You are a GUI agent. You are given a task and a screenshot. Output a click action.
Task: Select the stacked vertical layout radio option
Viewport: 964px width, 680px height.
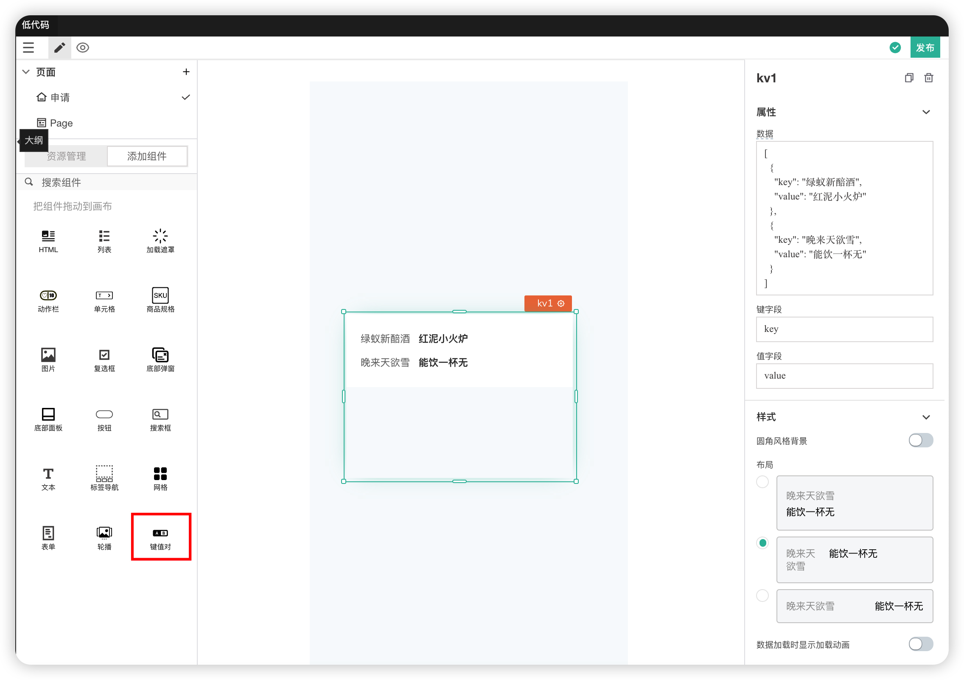coord(762,482)
